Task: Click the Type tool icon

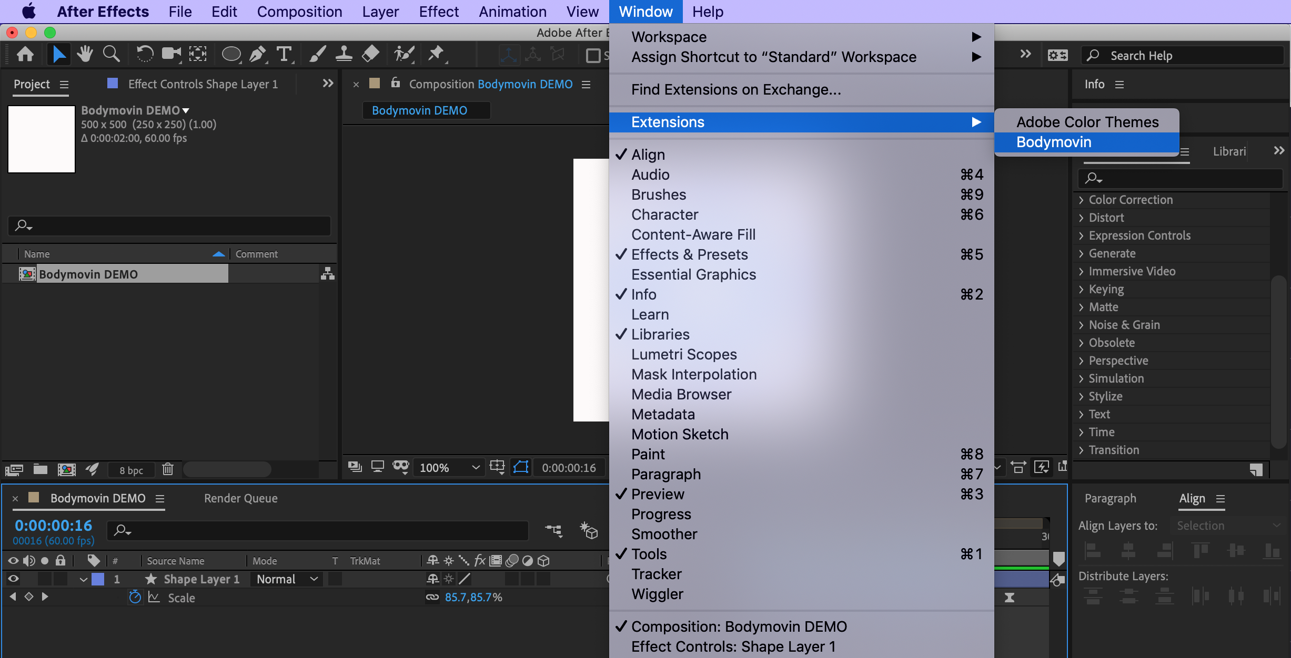Action: (x=284, y=54)
